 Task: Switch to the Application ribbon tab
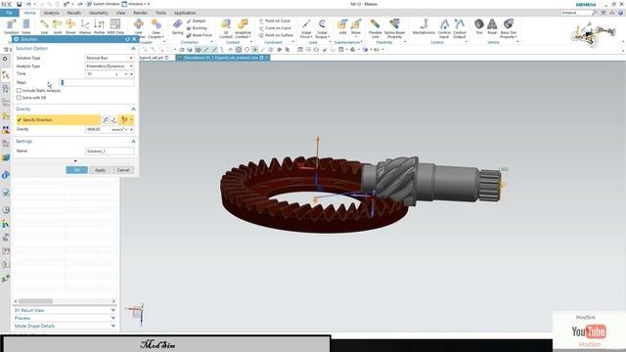coord(185,13)
